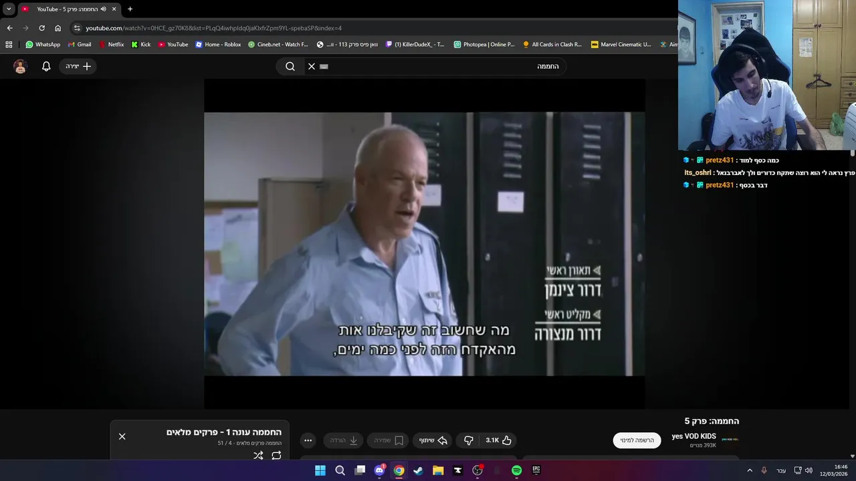Open the Home - Roblox bookmark

click(x=218, y=45)
